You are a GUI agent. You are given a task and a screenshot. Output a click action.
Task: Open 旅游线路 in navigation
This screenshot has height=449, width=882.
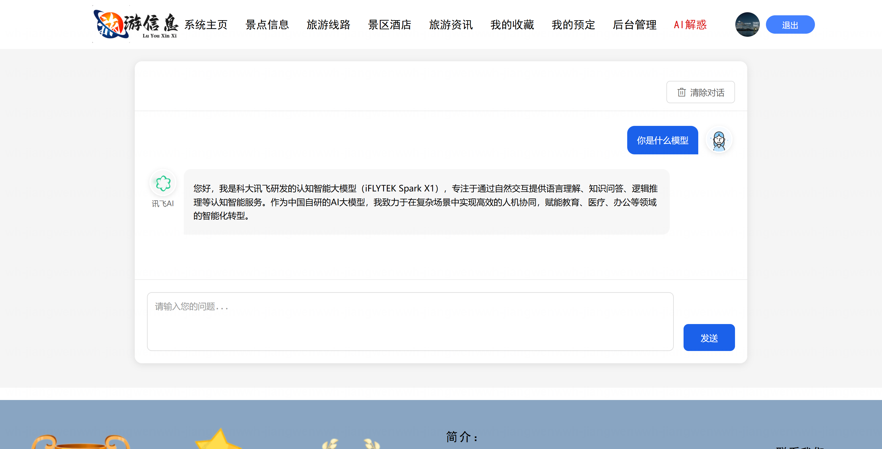click(328, 25)
